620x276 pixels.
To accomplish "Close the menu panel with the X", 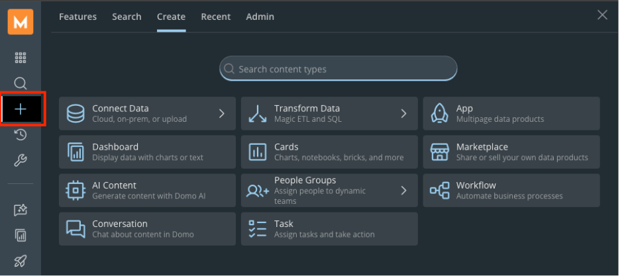I will [602, 15].
